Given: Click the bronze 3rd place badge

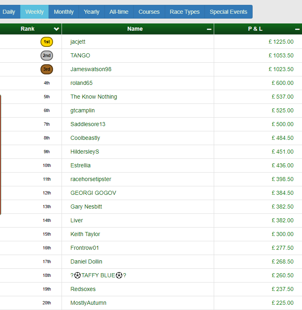Looking at the screenshot, I should click(47, 69).
